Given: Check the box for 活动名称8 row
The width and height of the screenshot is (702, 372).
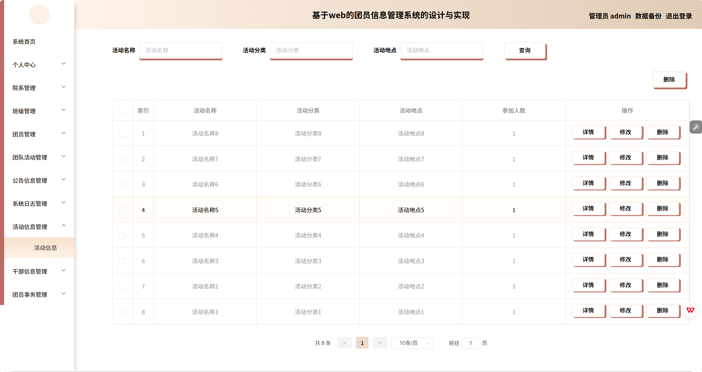Looking at the screenshot, I should (122, 134).
